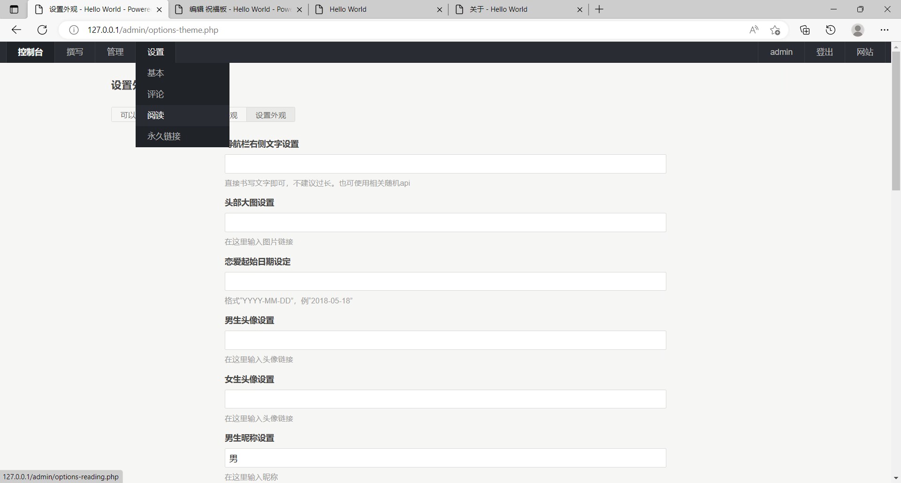Screen dimensions: 901x483
Task: Open a new browser tab
Action: point(599,9)
